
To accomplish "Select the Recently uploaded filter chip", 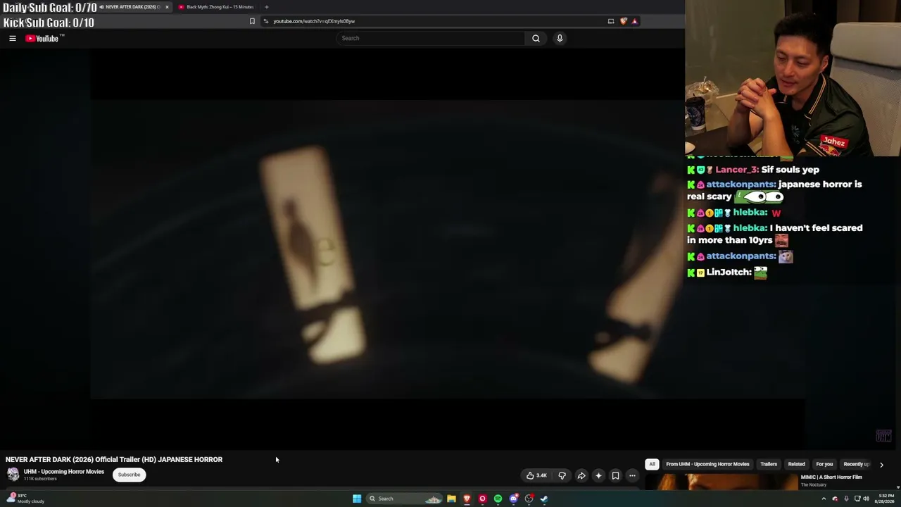I will click(857, 464).
